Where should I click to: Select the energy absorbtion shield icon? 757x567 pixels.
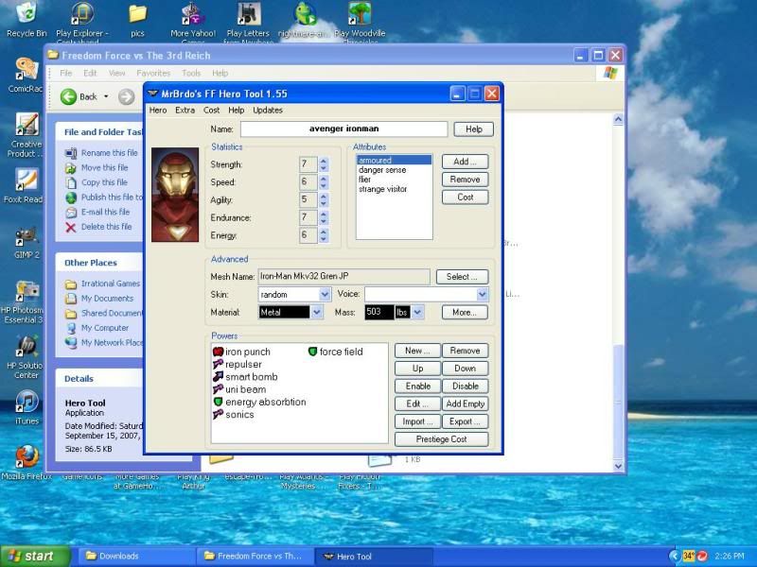pyautogui.click(x=219, y=402)
